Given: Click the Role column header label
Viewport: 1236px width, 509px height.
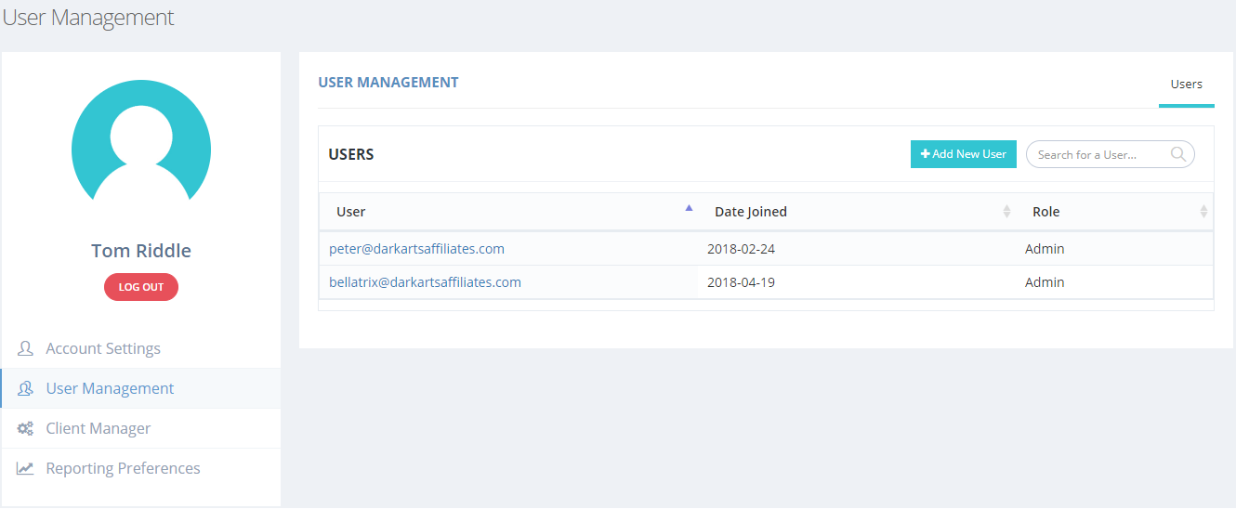Looking at the screenshot, I should click(x=1046, y=212).
